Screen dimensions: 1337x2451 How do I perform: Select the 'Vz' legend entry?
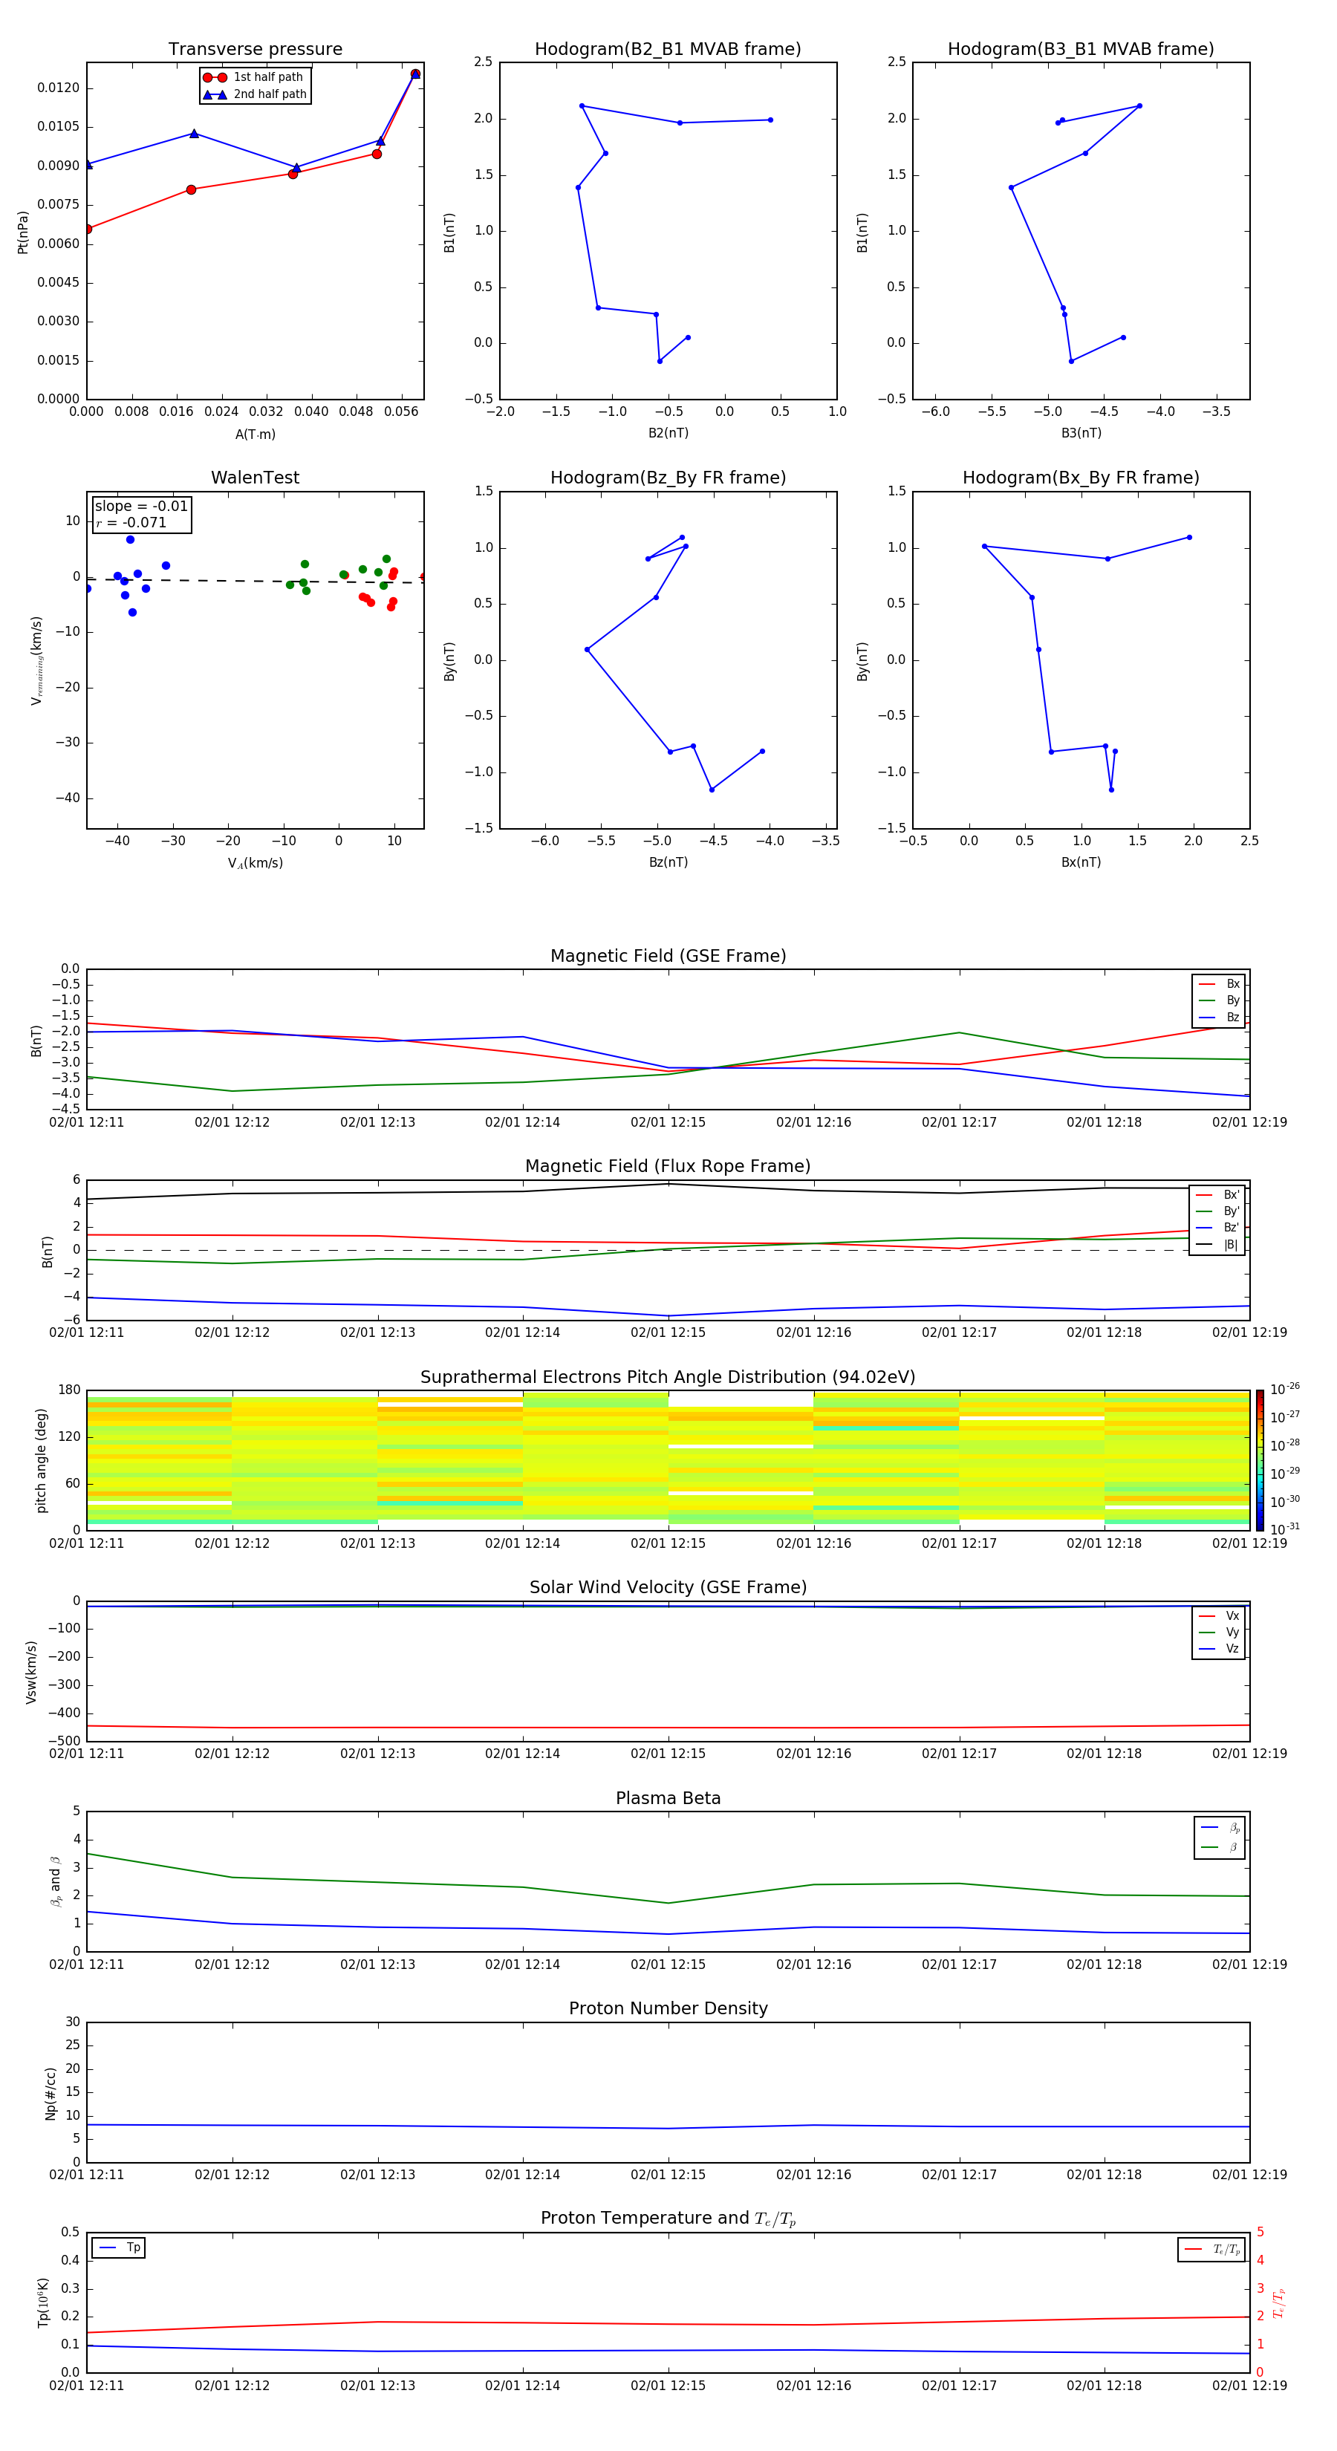pos(1219,1648)
